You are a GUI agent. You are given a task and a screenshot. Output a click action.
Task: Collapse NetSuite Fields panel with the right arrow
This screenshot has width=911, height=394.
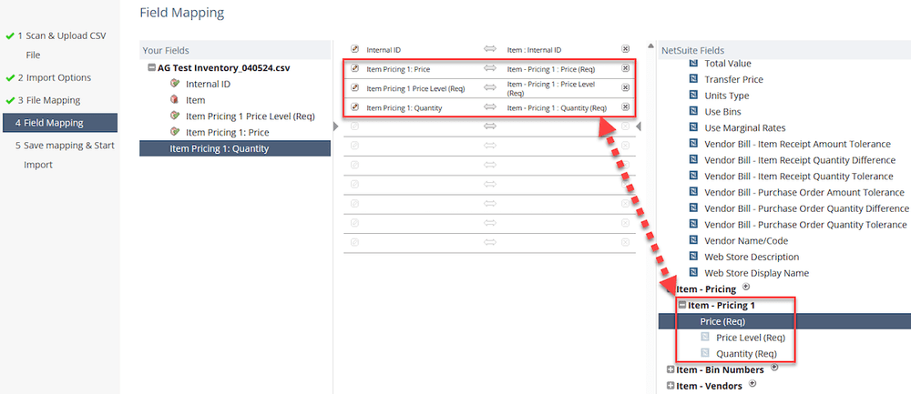coord(640,126)
